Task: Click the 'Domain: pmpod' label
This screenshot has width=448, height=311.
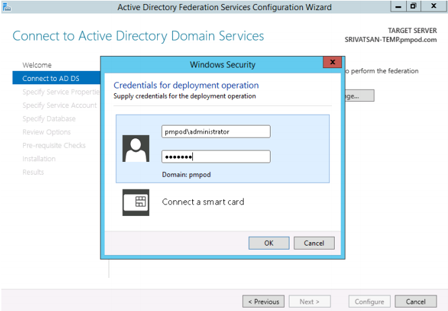Action: click(186, 175)
